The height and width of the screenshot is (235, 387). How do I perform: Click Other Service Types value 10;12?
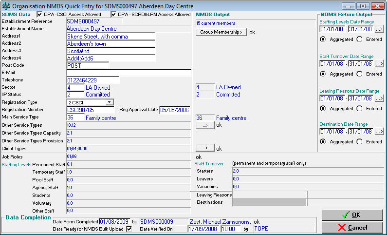pyautogui.click(x=71, y=125)
